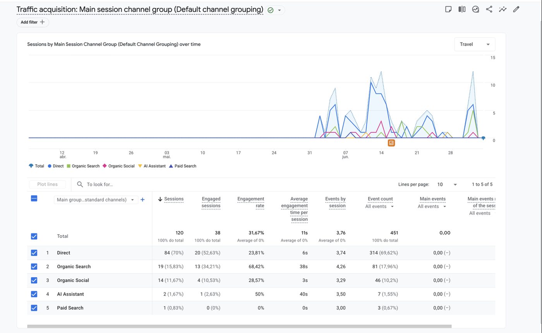Screen dimensions: 542x333
Task: Uncheck the Organic Search row checkbox
Action: coord(34,266)
